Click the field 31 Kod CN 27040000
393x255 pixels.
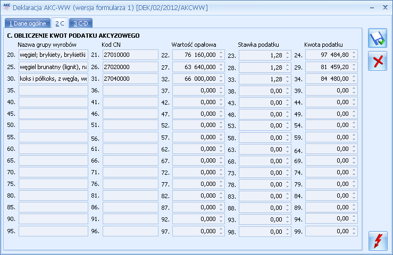pos(130,79)
